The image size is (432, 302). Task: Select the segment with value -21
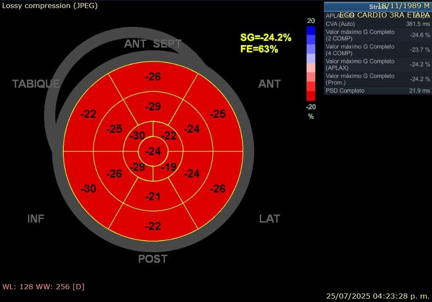[153, 196]
